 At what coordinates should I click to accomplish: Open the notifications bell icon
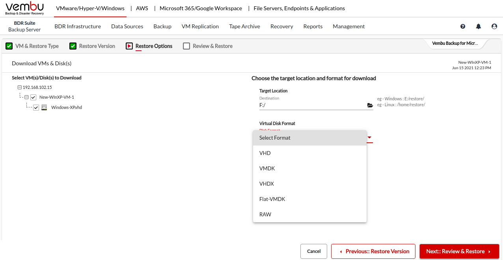pyautogui.click(x=479, y=26)
